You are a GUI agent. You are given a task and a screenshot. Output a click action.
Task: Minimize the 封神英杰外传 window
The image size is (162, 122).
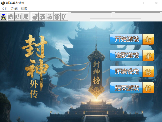coord(133,3)
